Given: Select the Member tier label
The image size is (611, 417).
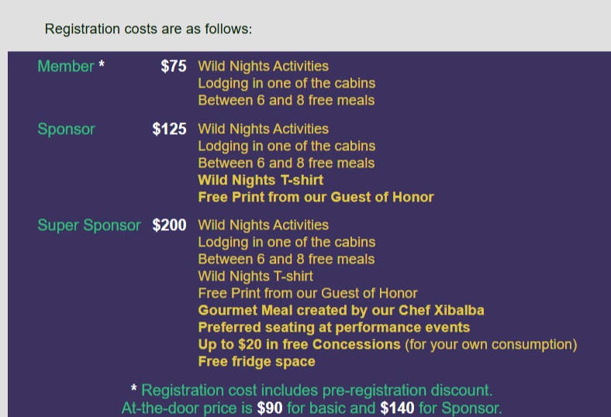Looking at the screenshot, I should point(66,67).
